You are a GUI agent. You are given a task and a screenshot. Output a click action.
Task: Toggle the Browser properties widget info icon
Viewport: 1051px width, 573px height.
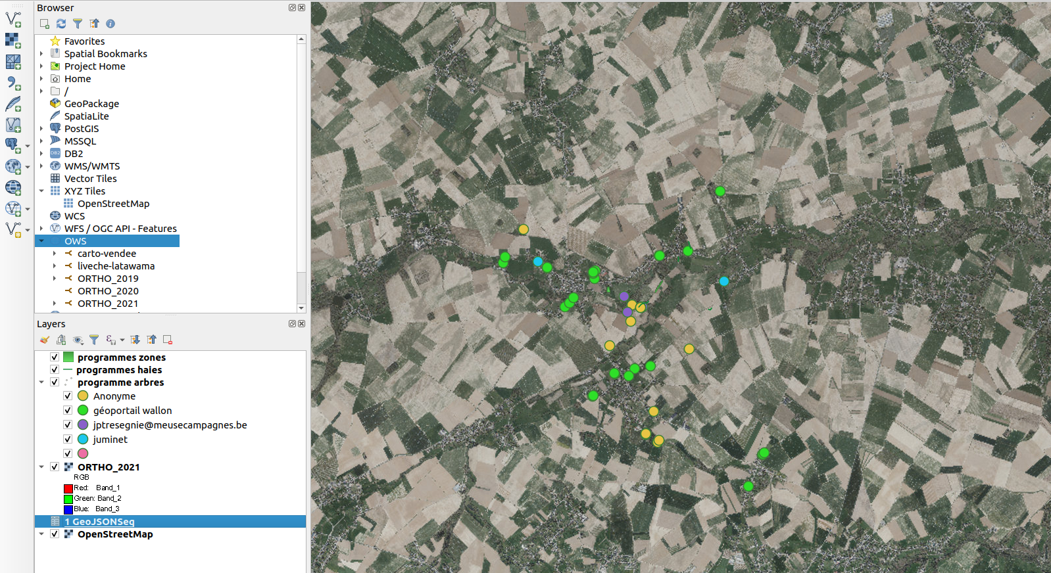tap(110, 24)
